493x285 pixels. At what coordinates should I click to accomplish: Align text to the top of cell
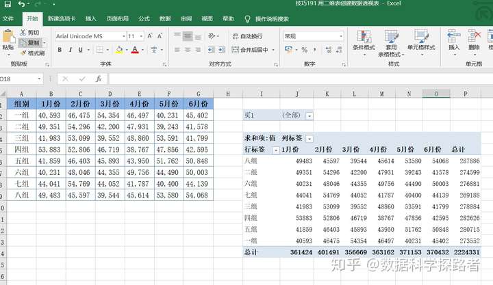click(177, 36)
